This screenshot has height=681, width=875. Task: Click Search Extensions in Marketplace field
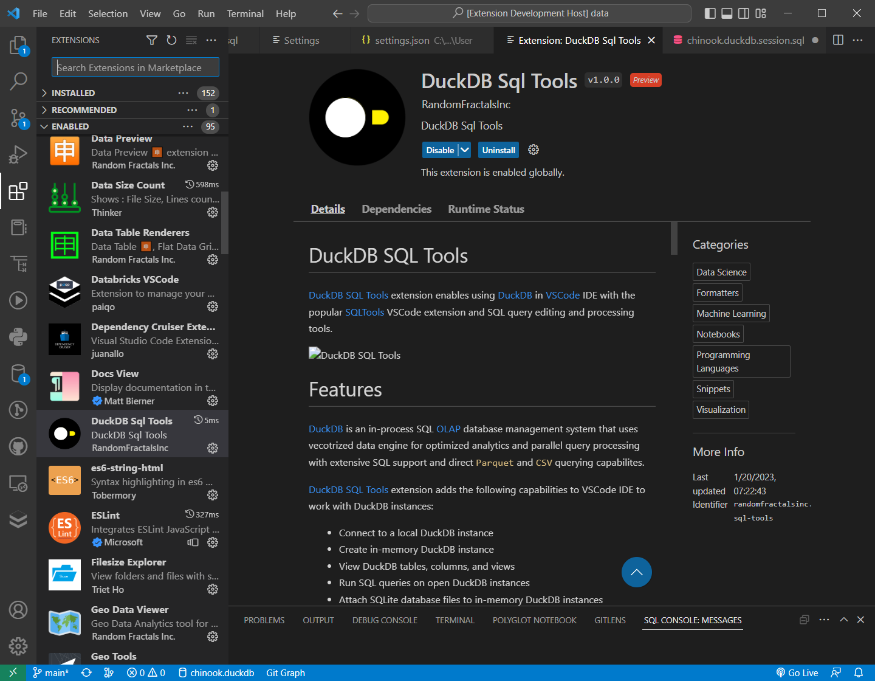(x=136, y=67)
